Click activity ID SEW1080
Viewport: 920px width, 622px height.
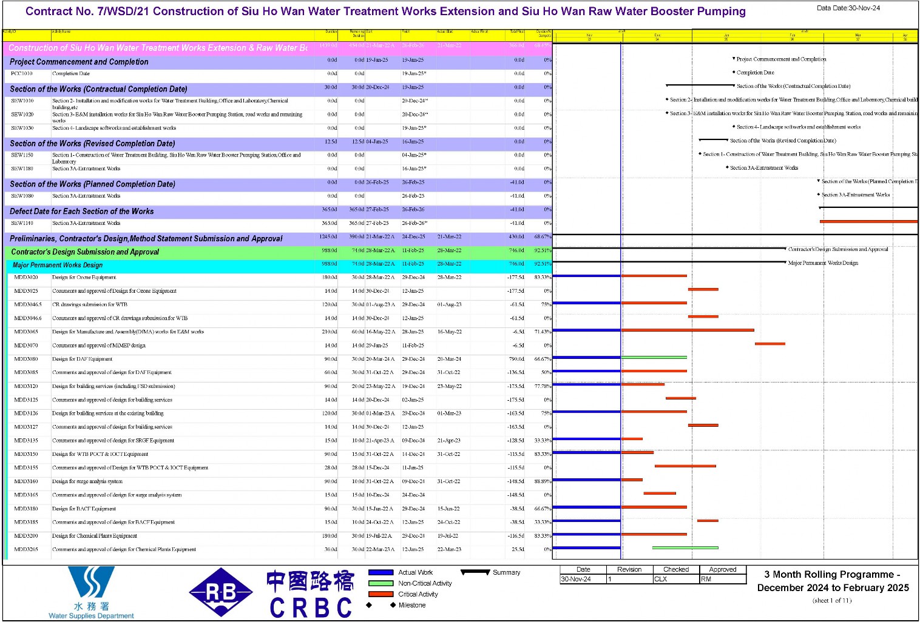(x=22, y=196)
